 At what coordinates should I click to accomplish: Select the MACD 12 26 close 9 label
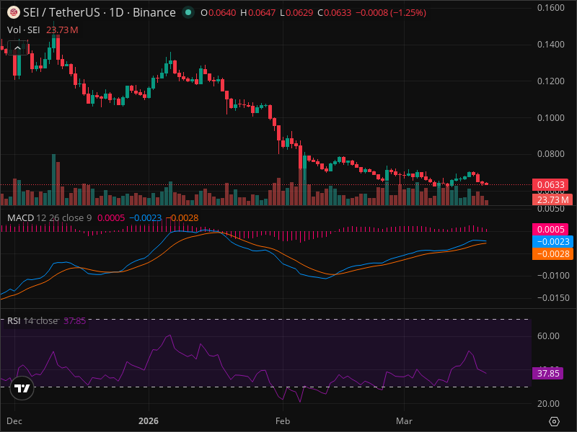(49, 218)
